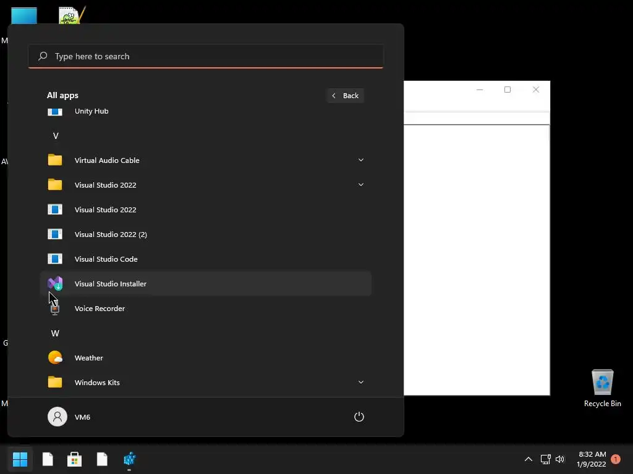Click the Windows Start button

pos(20,459)
